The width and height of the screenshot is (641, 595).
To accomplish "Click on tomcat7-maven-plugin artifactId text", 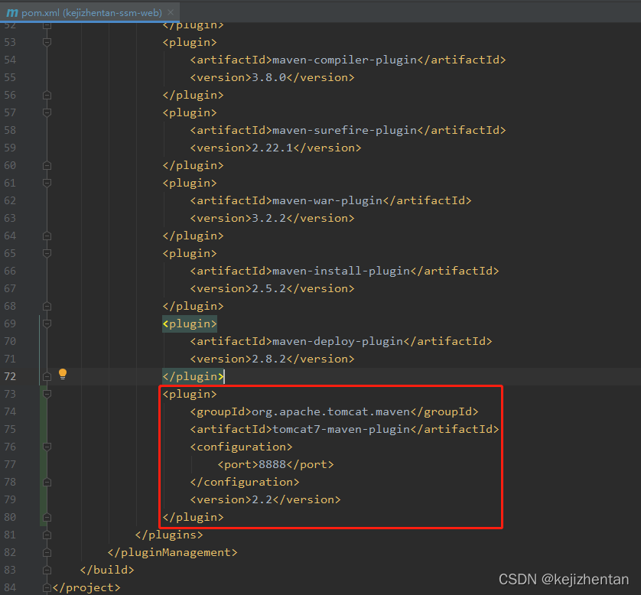I will click(x=341, y=429).
